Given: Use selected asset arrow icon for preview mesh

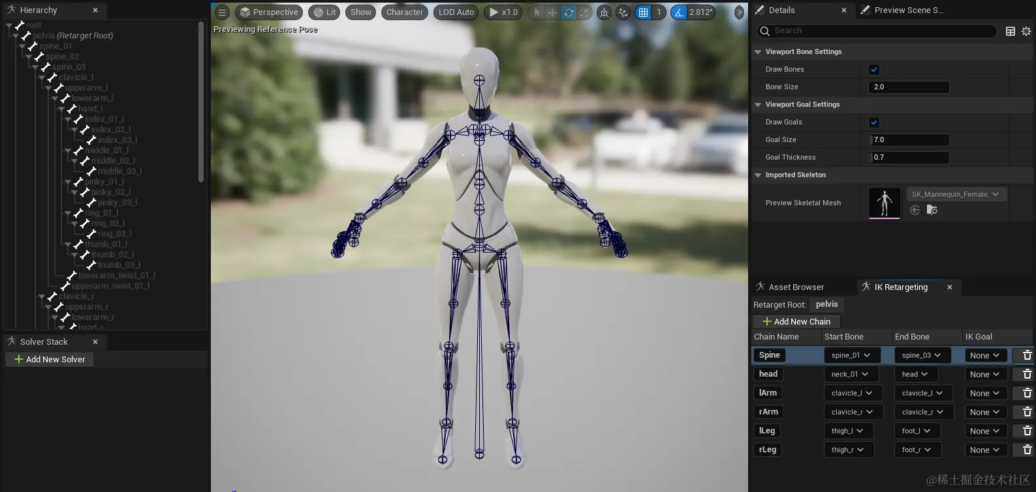Looking at the screenshot, I should pyautogui.click(x=915, y=210).
